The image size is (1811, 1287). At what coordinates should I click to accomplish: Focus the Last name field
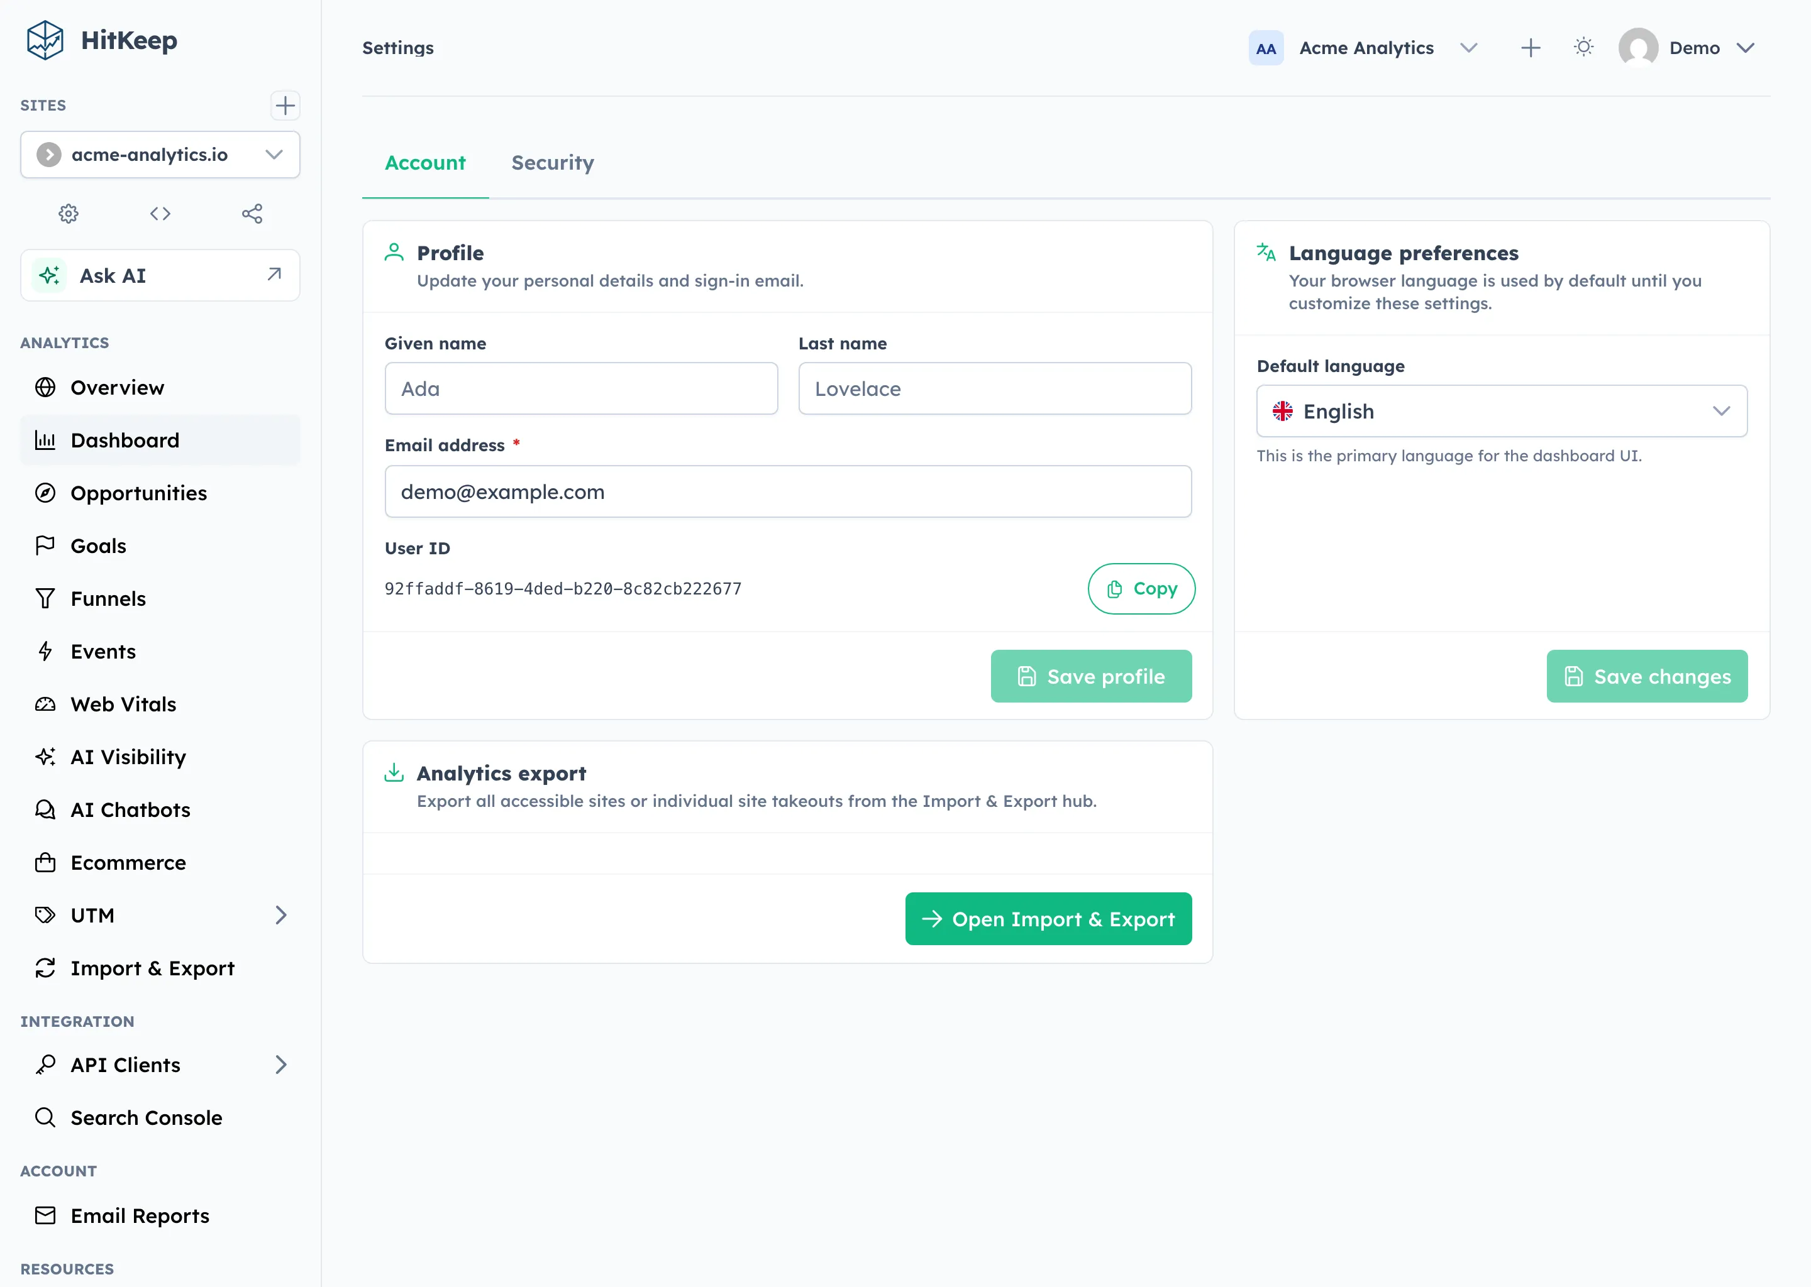click(x=995, y=388)
